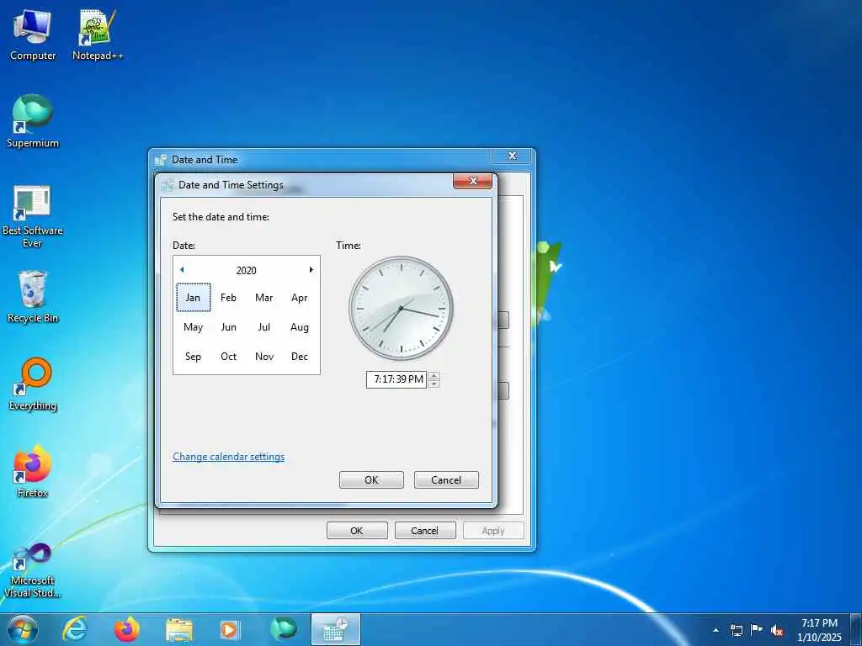
Task: Close the Date and Time window
Action: [512, 156]
